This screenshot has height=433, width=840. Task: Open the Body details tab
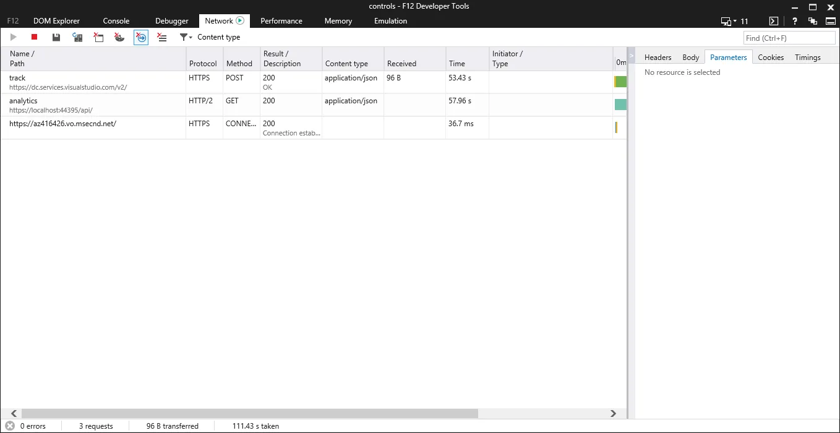click(x=691, y=58)
